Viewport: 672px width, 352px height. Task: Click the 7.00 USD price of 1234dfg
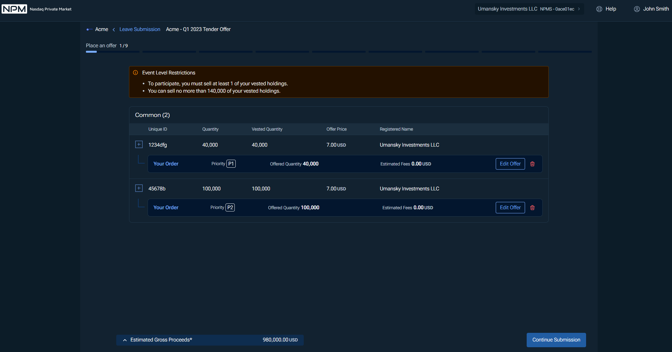pyautogui.click(x=336, y=145)
